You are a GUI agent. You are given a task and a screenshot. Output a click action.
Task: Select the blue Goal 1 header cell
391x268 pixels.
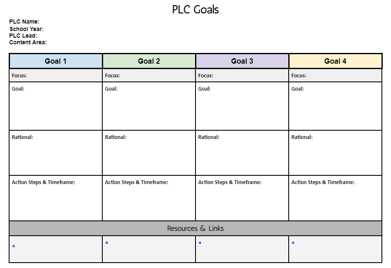pos(56,61)
